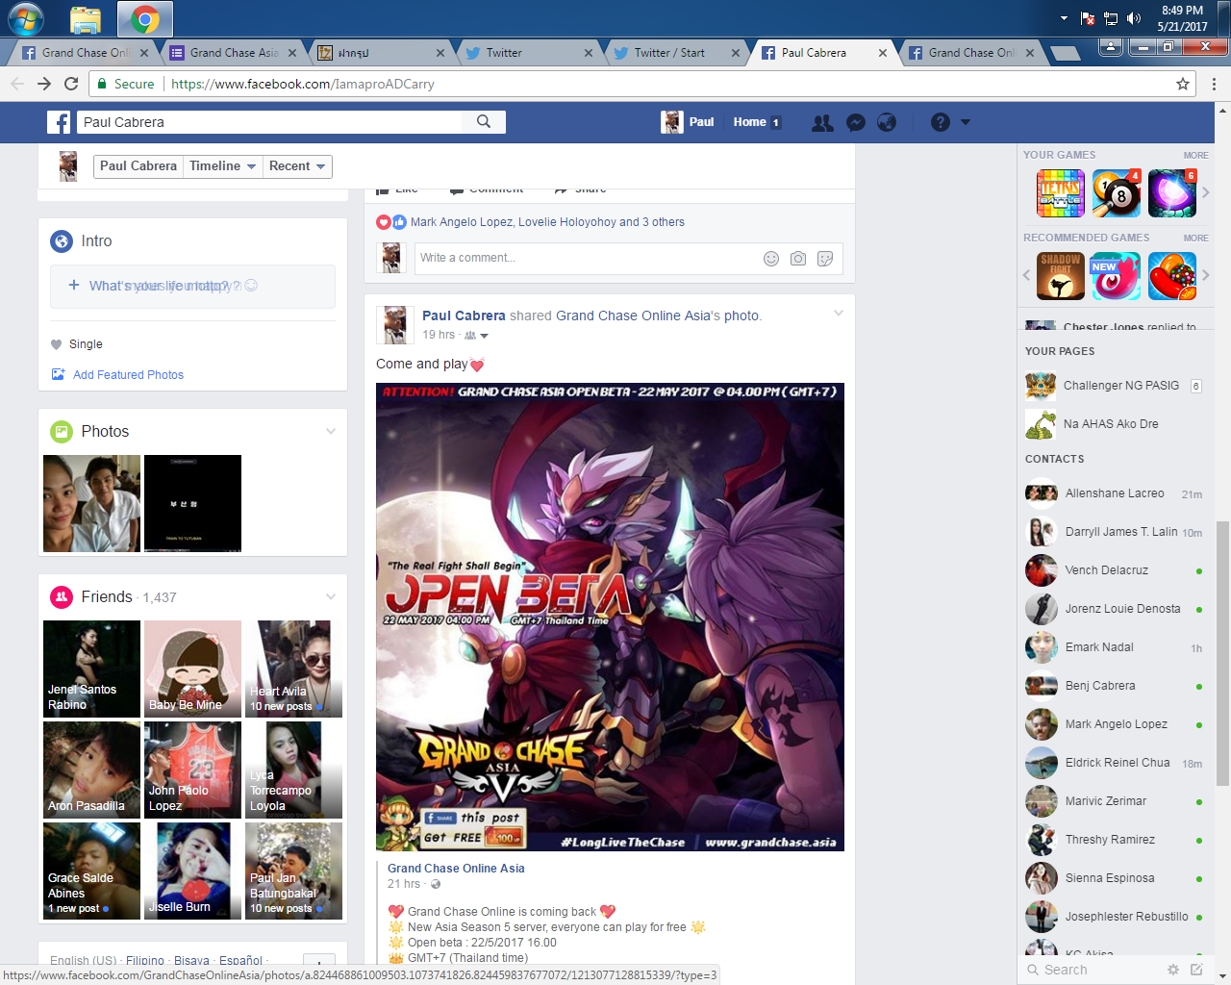Open Paul Cabrera name button in header
Viewport: 1231px width, 985px height.
pyautogui.click(x=138, y=166)
